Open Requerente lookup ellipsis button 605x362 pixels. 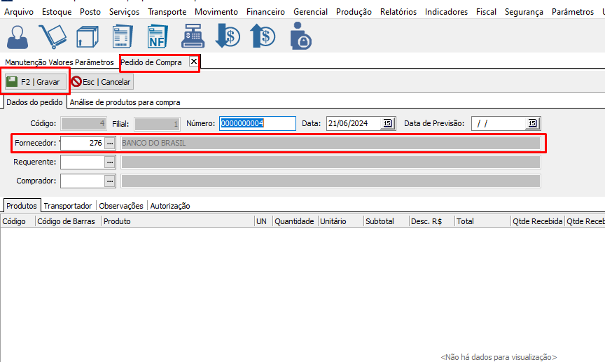click(109, 162)
